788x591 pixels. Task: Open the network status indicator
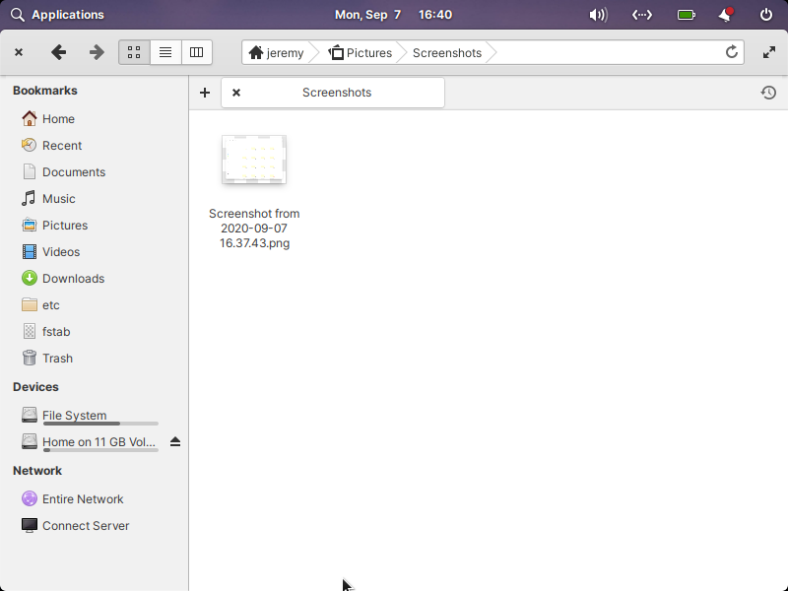[642, 14]
